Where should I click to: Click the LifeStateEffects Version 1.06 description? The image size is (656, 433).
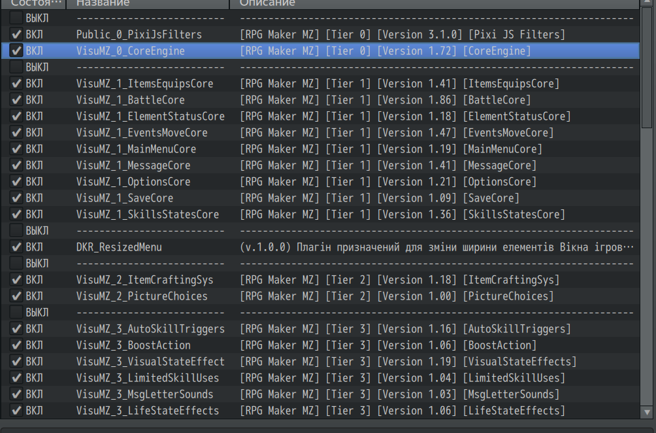402,410
